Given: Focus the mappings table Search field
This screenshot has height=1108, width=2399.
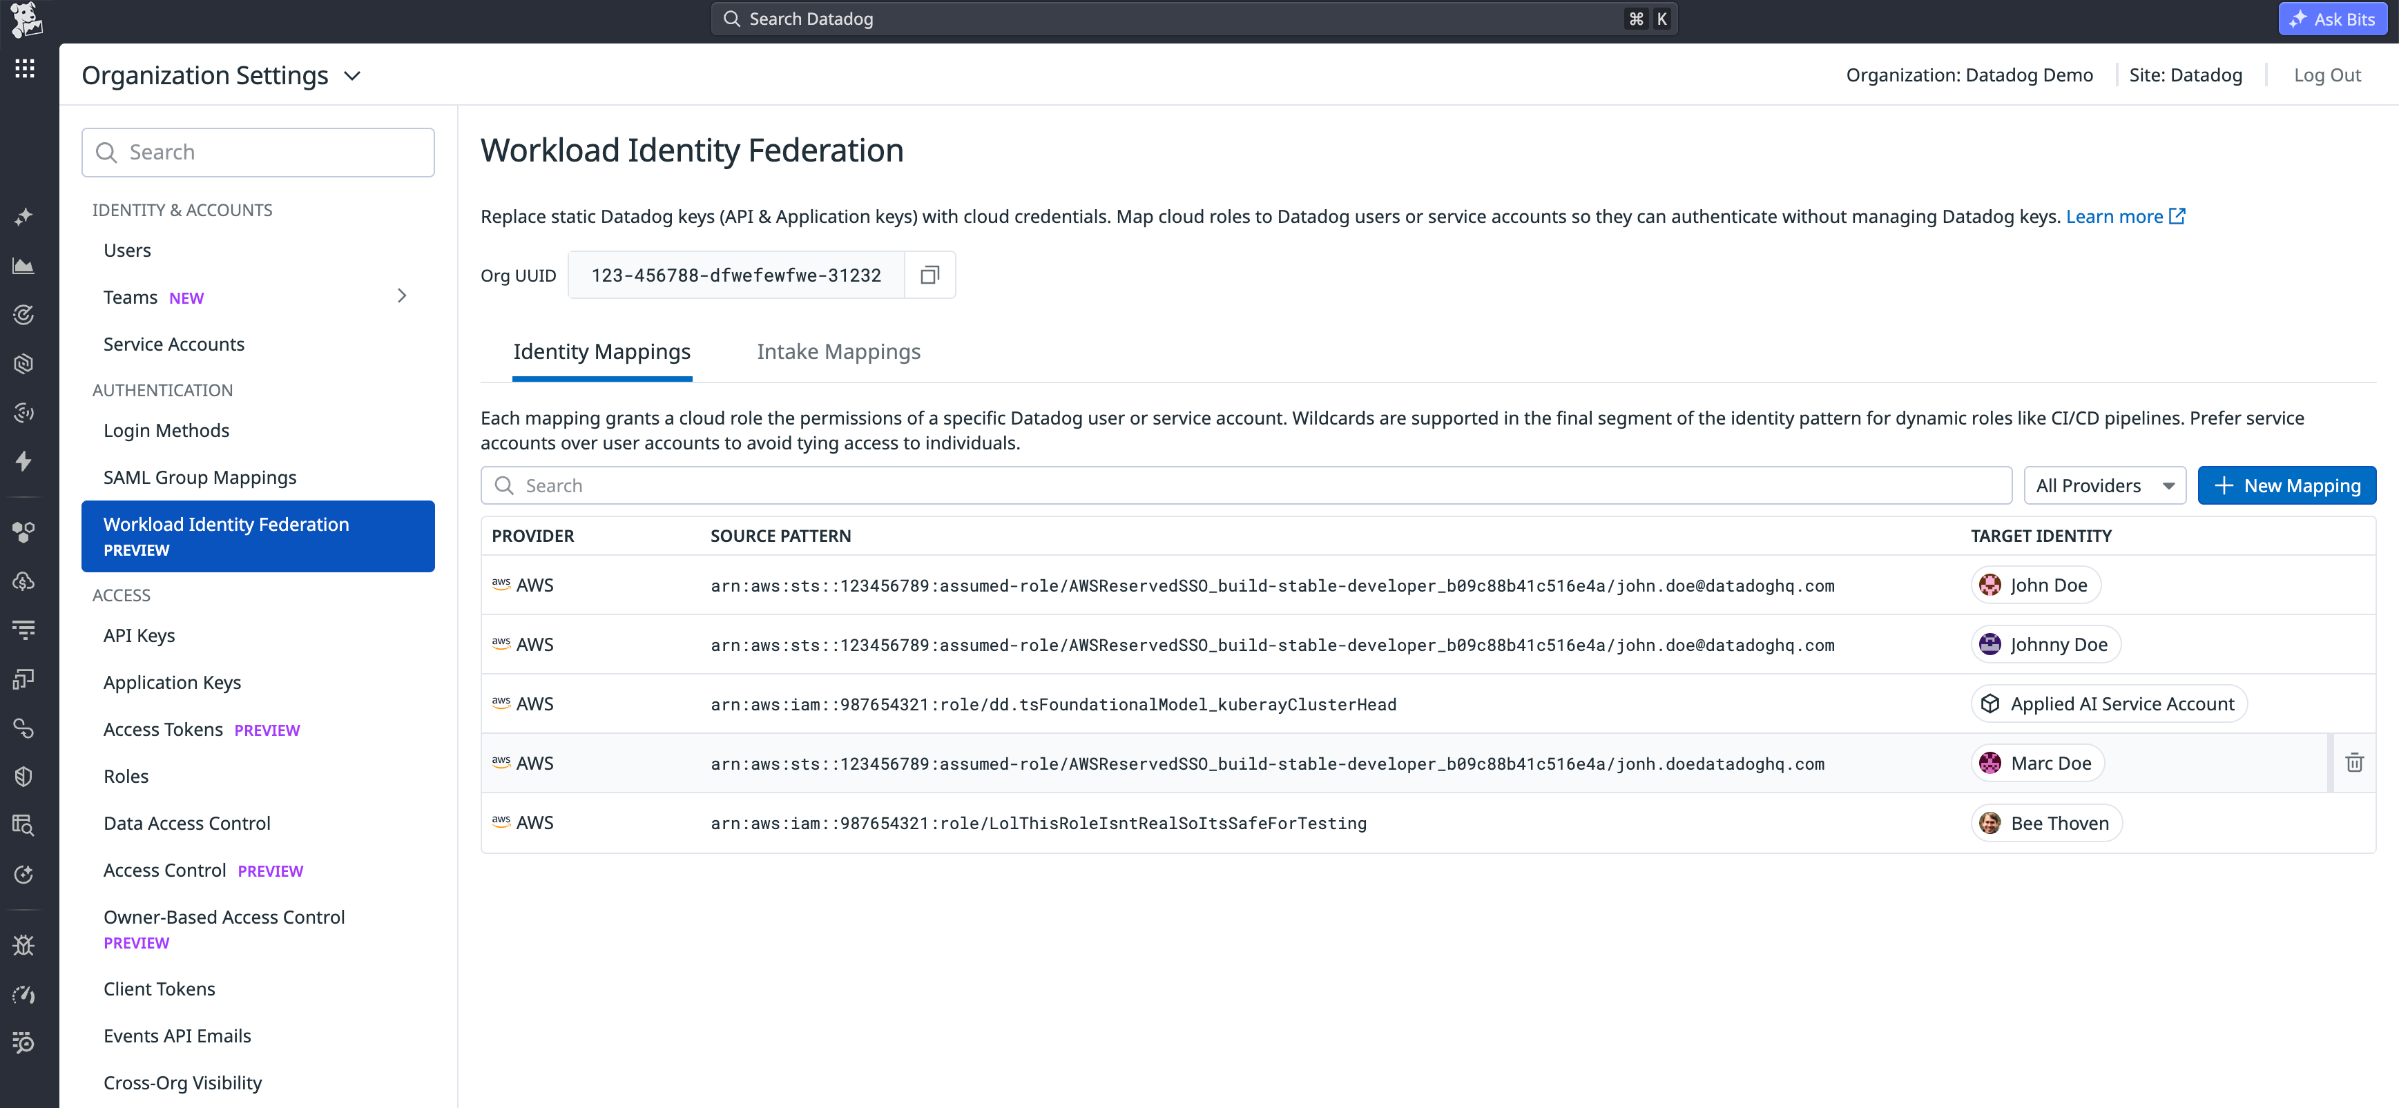Looking at the screenshot, I should tap(1246, 485).
